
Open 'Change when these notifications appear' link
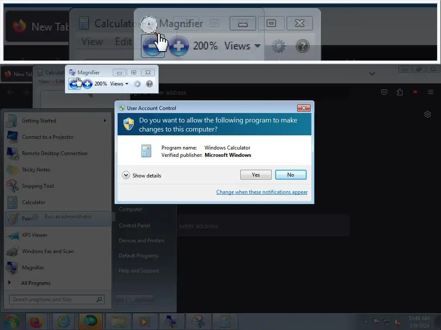click(x=261, y=192)
